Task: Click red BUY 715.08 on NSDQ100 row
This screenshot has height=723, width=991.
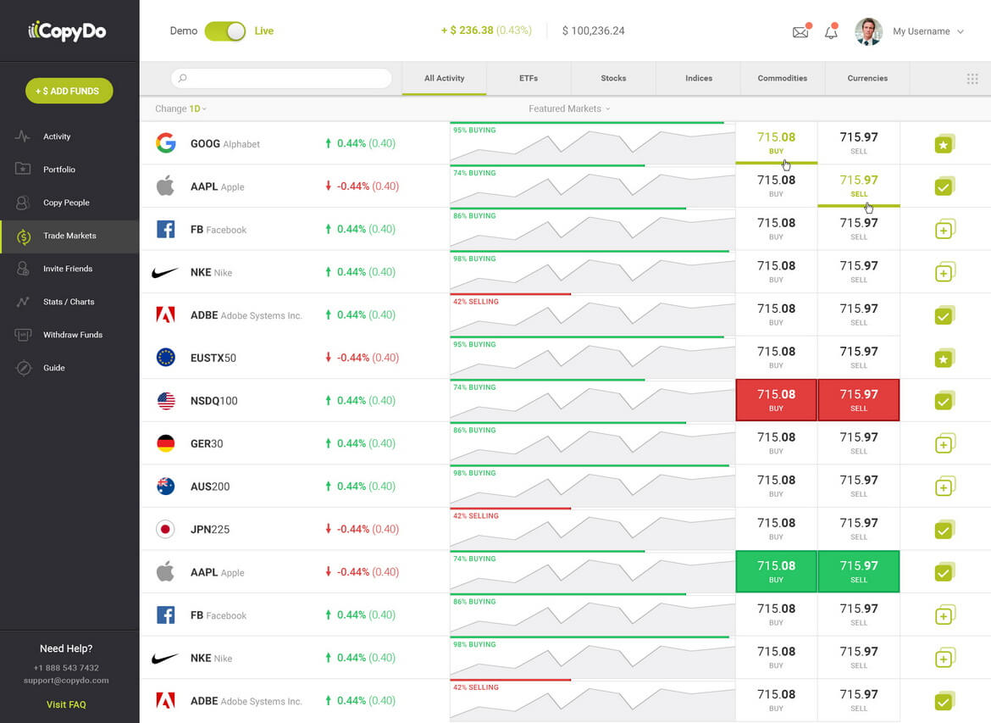Action: pos(776,400)
